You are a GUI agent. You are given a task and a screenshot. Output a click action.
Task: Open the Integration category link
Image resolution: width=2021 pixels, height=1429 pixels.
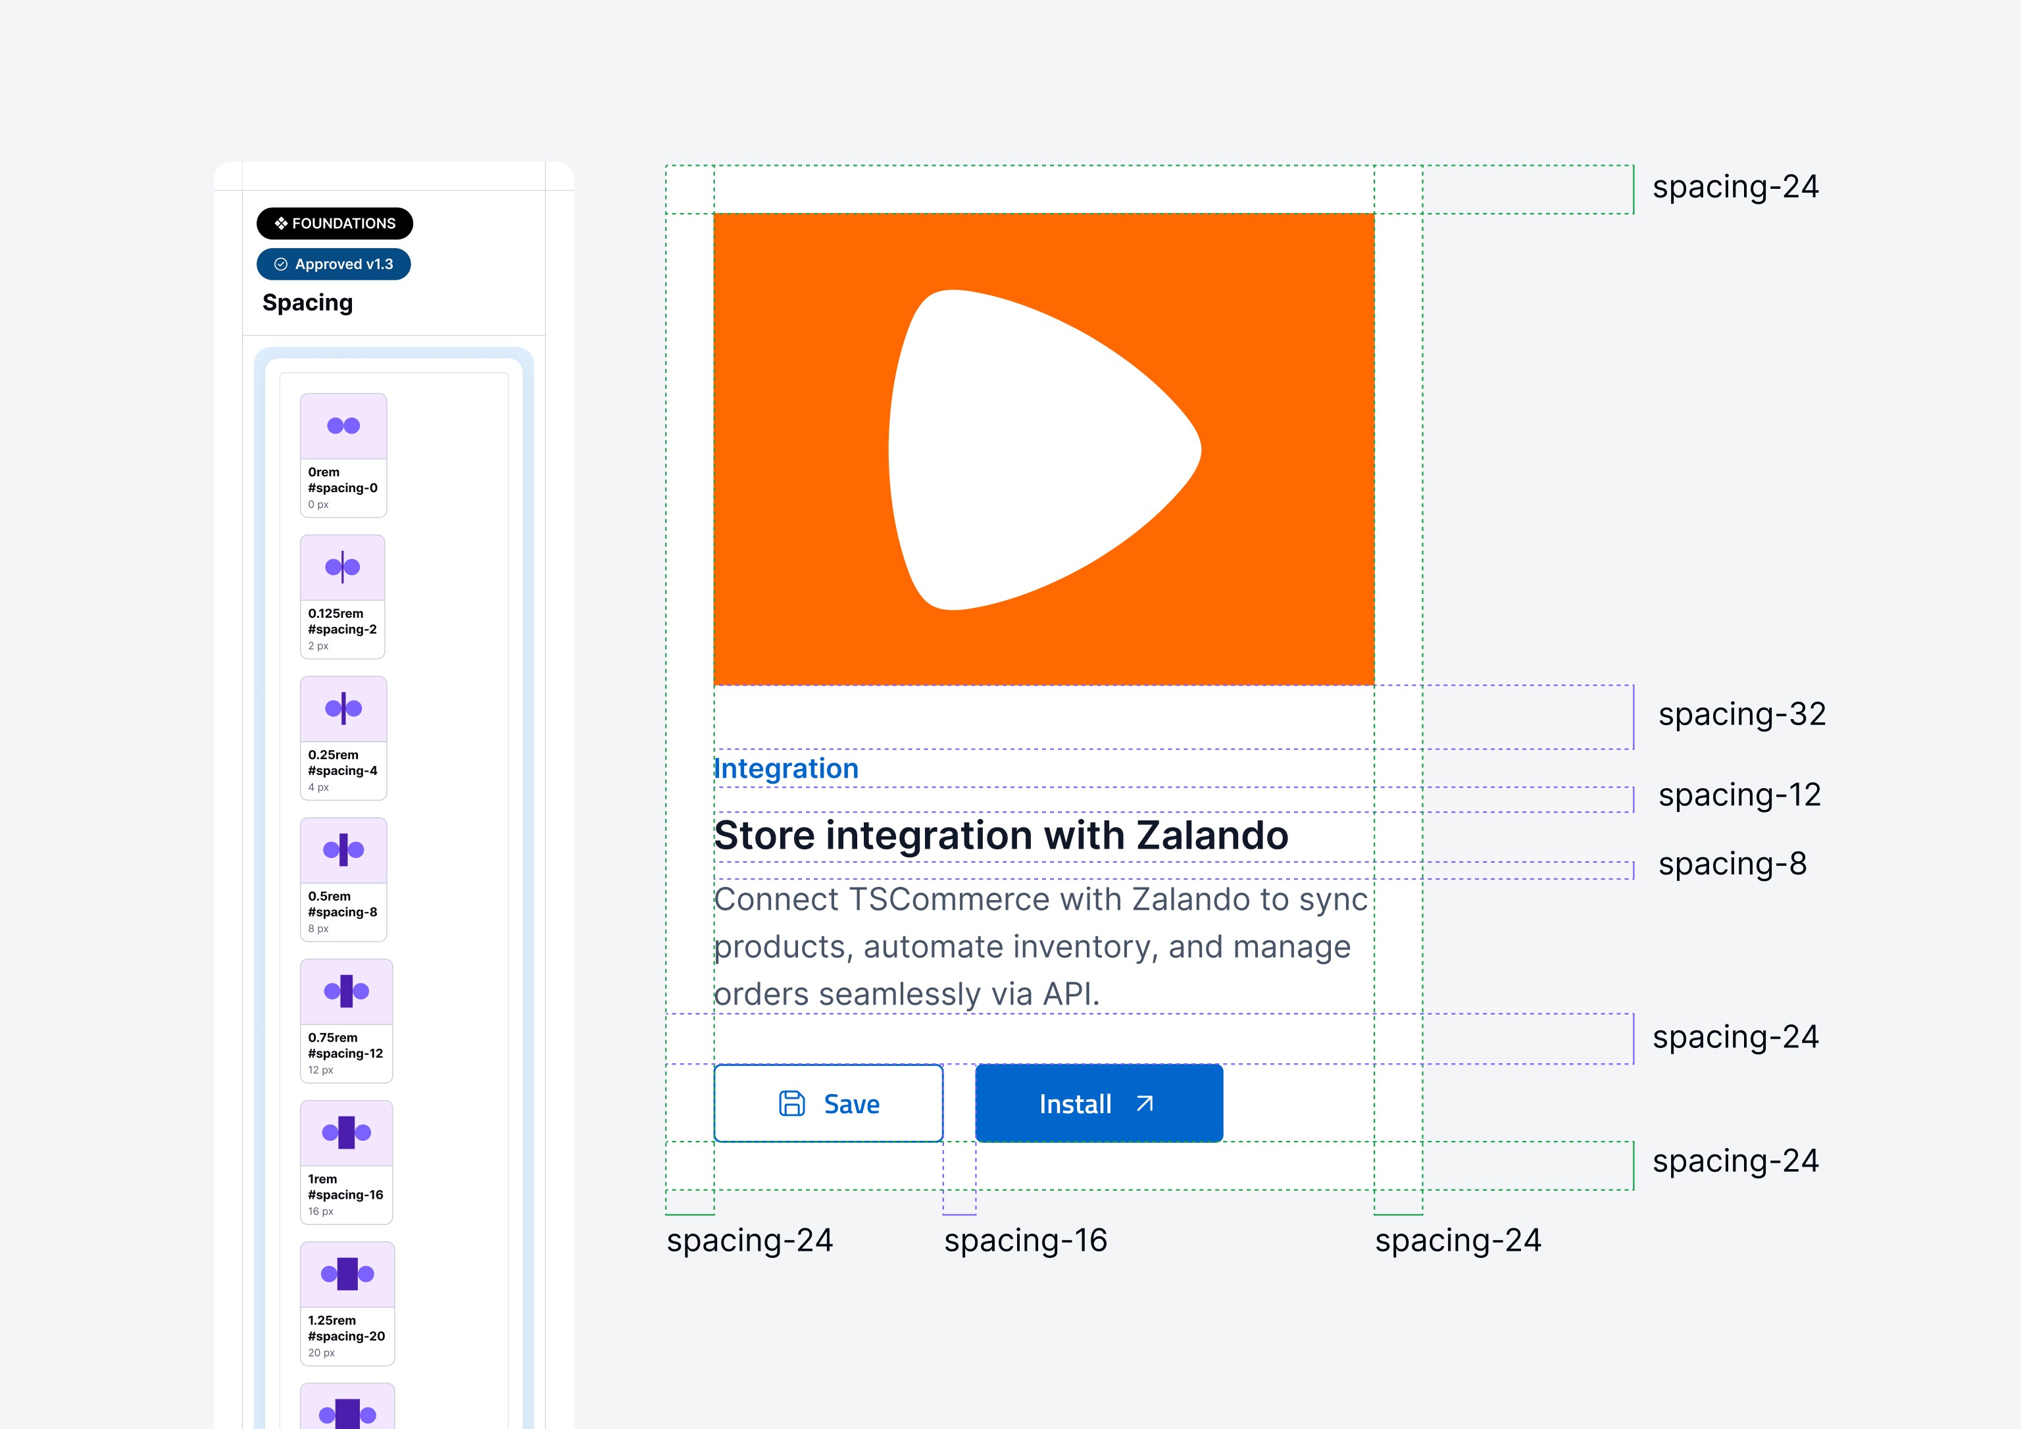click(786, 768)
